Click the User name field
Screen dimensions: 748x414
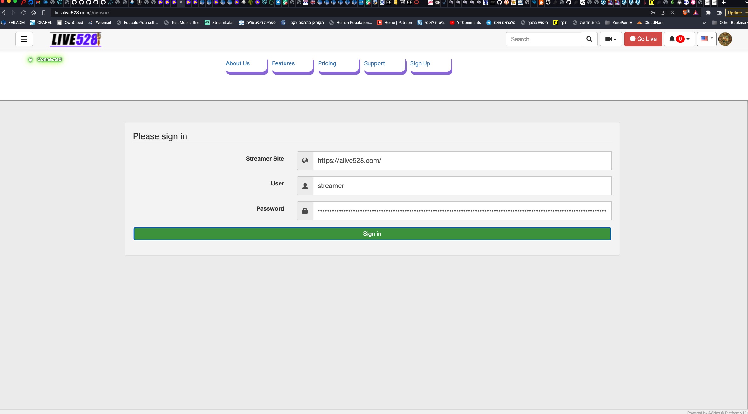point(462,186)
